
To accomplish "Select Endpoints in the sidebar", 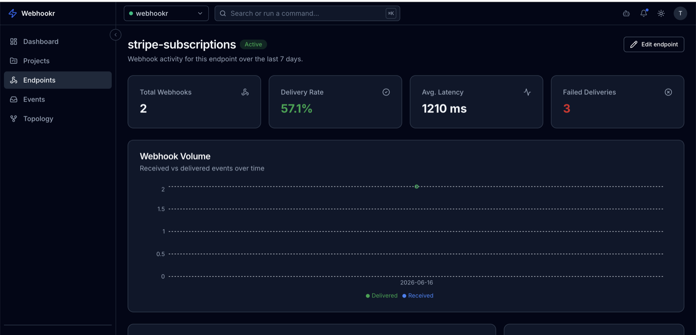I will click(58, 80).
